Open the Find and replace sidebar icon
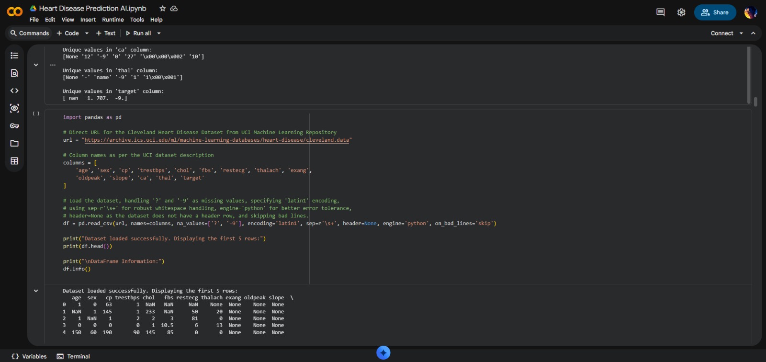The height and width of the screenshot is (362, 766). click(x=14, y=73)
